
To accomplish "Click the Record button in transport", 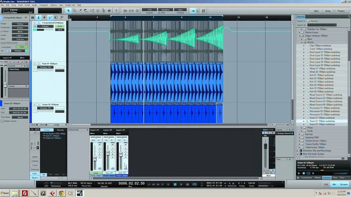I will click(188, 184).
